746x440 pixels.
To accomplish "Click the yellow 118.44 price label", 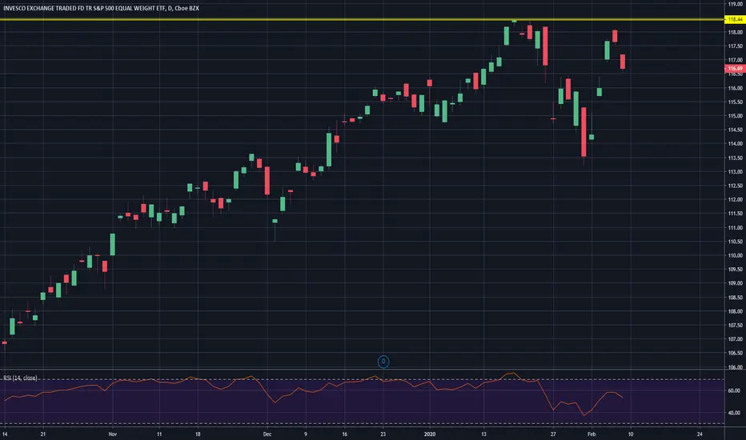I will point(735,19).
